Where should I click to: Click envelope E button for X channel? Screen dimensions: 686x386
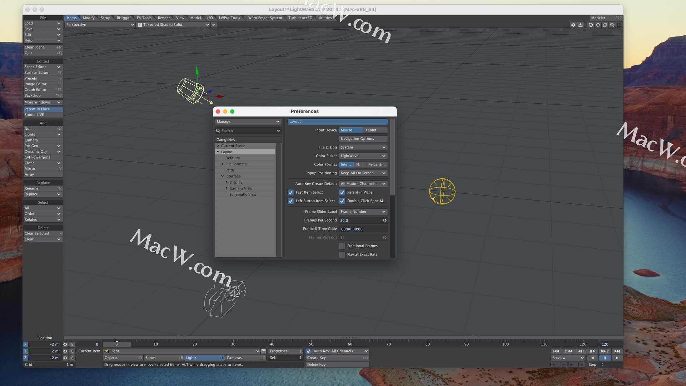click(72, 345)
